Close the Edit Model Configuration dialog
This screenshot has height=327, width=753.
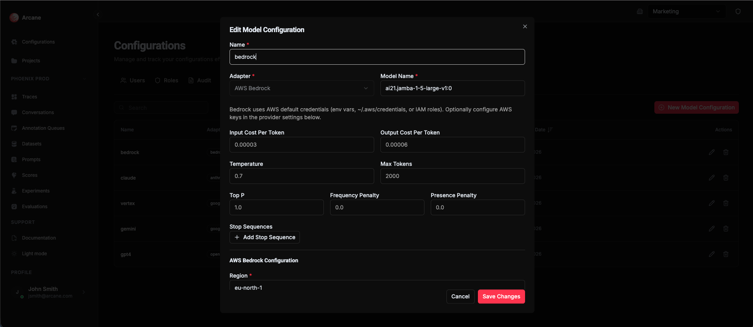coord(525,27)
